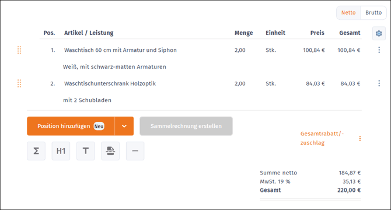The width and height of the screenshot is (391, 210).
Task: Insert heading with the H1 icon
Action: point(61,151)
